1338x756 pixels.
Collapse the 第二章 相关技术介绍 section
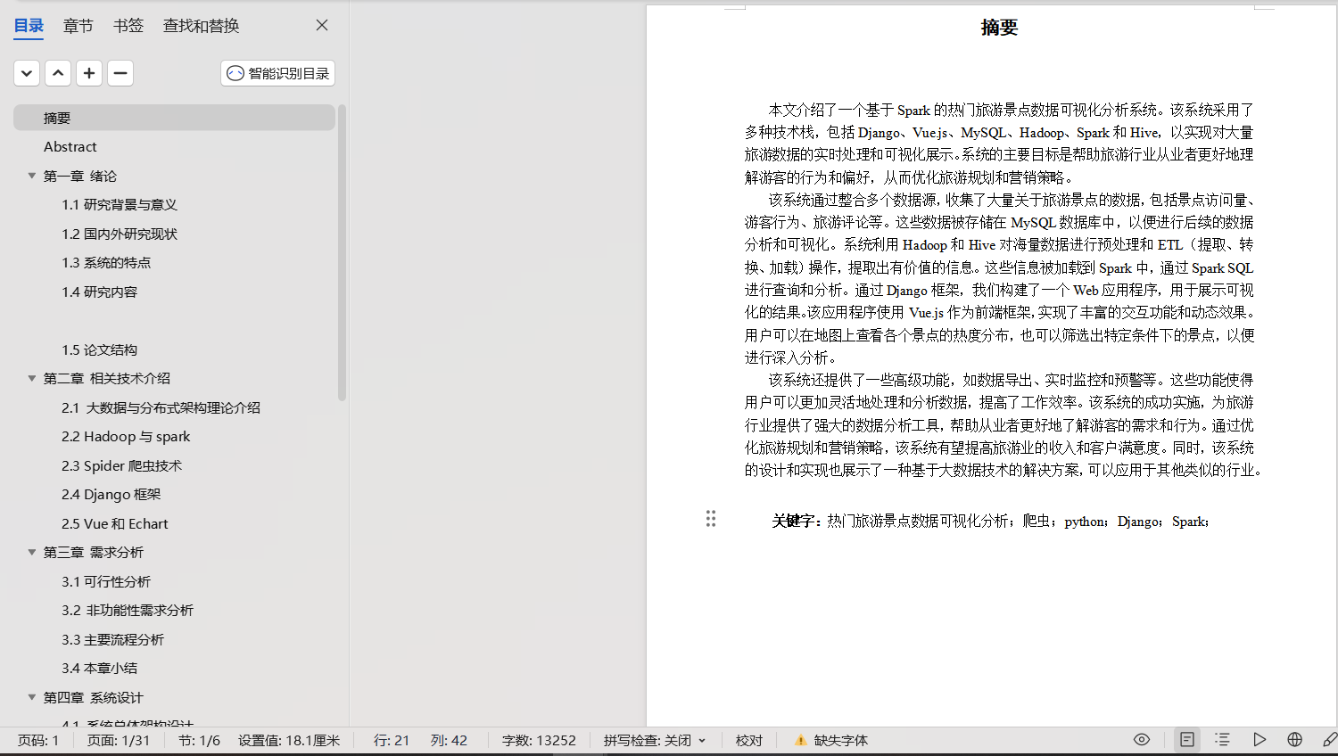(x=32, y=379)
